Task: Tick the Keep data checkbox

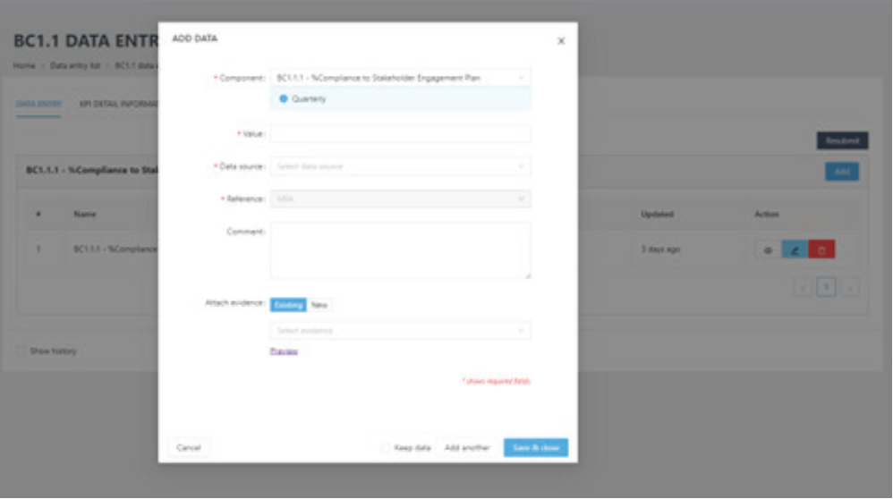Action: 386,448
